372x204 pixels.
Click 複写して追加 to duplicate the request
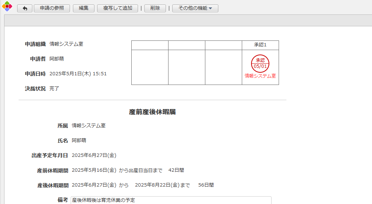118,8
